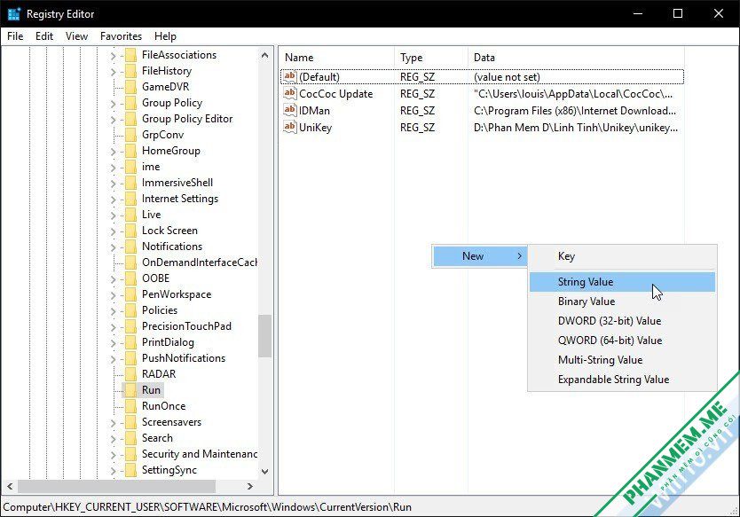
Task: Choose QWORD (64-bit) Value
Action: 622,341
